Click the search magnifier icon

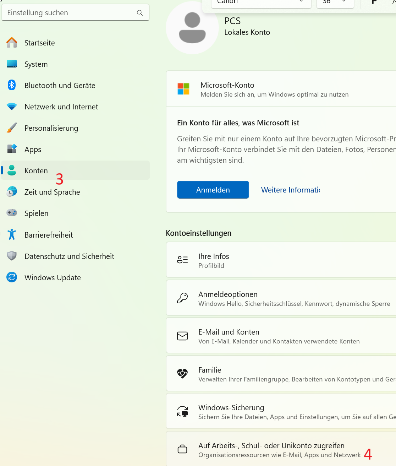pyautogui.click(x=140, y=13)
